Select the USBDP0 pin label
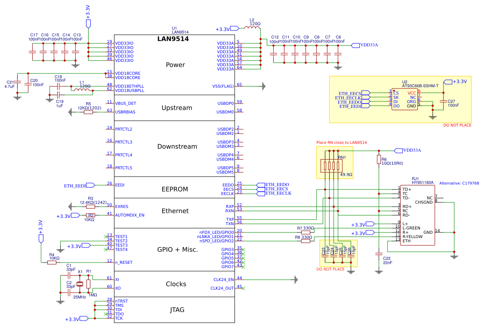Screen dimensions: 484x327 tap(225, 104)
